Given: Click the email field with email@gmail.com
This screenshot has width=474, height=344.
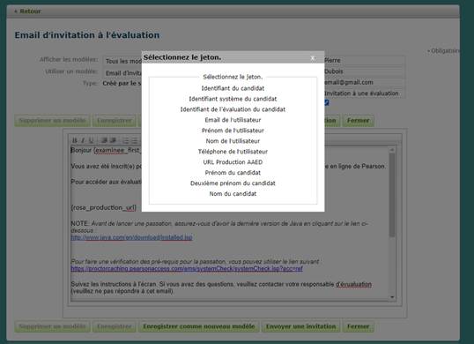Looking at the screenshot, I should coord(364,82).
